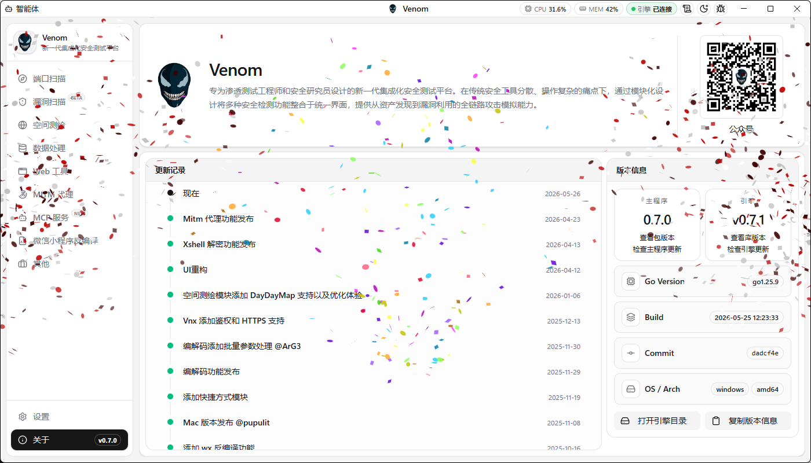Viewport: 811px width, 463px height.
Task: Click the Build timestamp 2026-05-25 12:23:33
Action: [x=747, y=317]
